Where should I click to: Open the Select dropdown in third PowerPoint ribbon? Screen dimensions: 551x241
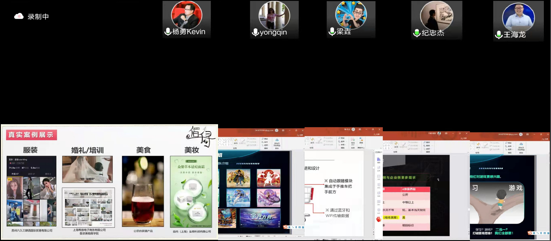pyautogui.click(x=428, y=149)
